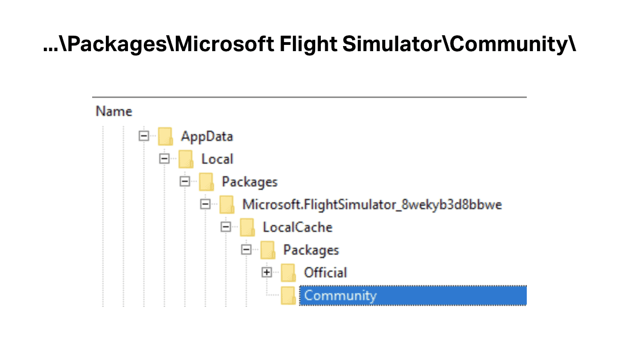The image size is (636, 341).
Task: Click the Microsoft.FlightSimulator_8wekyb3d8bbwe folder icon
Action: point(227,205)
